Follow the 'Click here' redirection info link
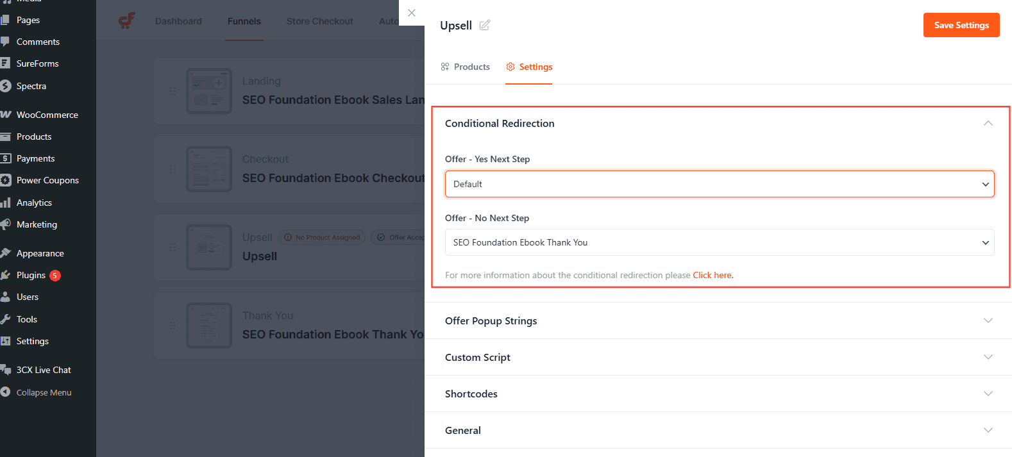The height and width of the screenshot is (457, 1012). (713, 275)
